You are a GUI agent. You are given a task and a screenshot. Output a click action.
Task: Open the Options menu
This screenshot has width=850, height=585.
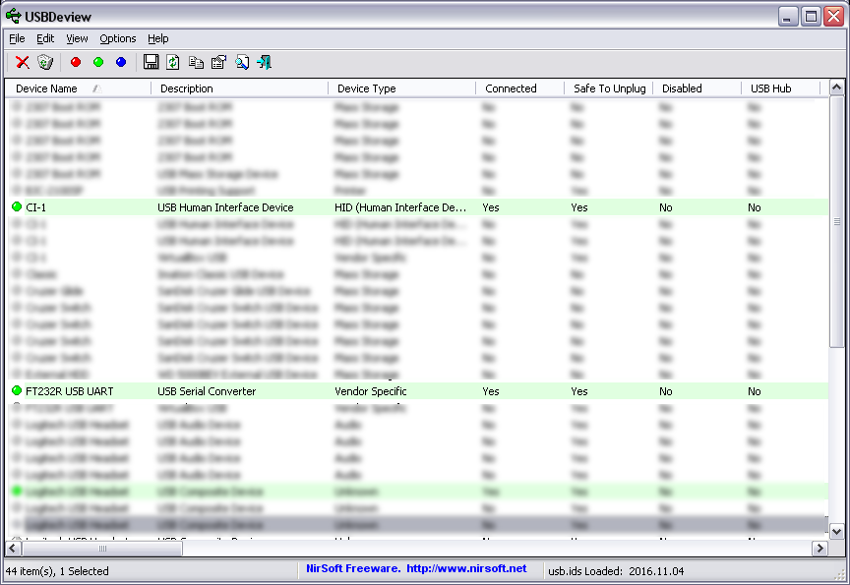coord(117,38)
